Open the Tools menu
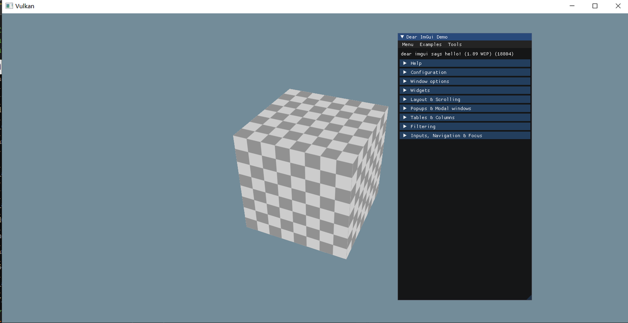628x323 pixels. (454, 44)
